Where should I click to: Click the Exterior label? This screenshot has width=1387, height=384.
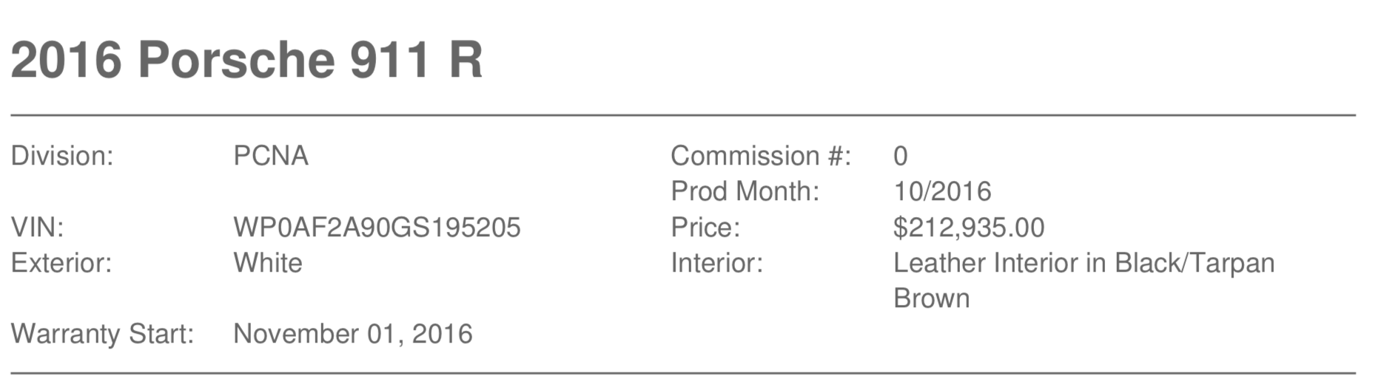click(x=61, y=263)
